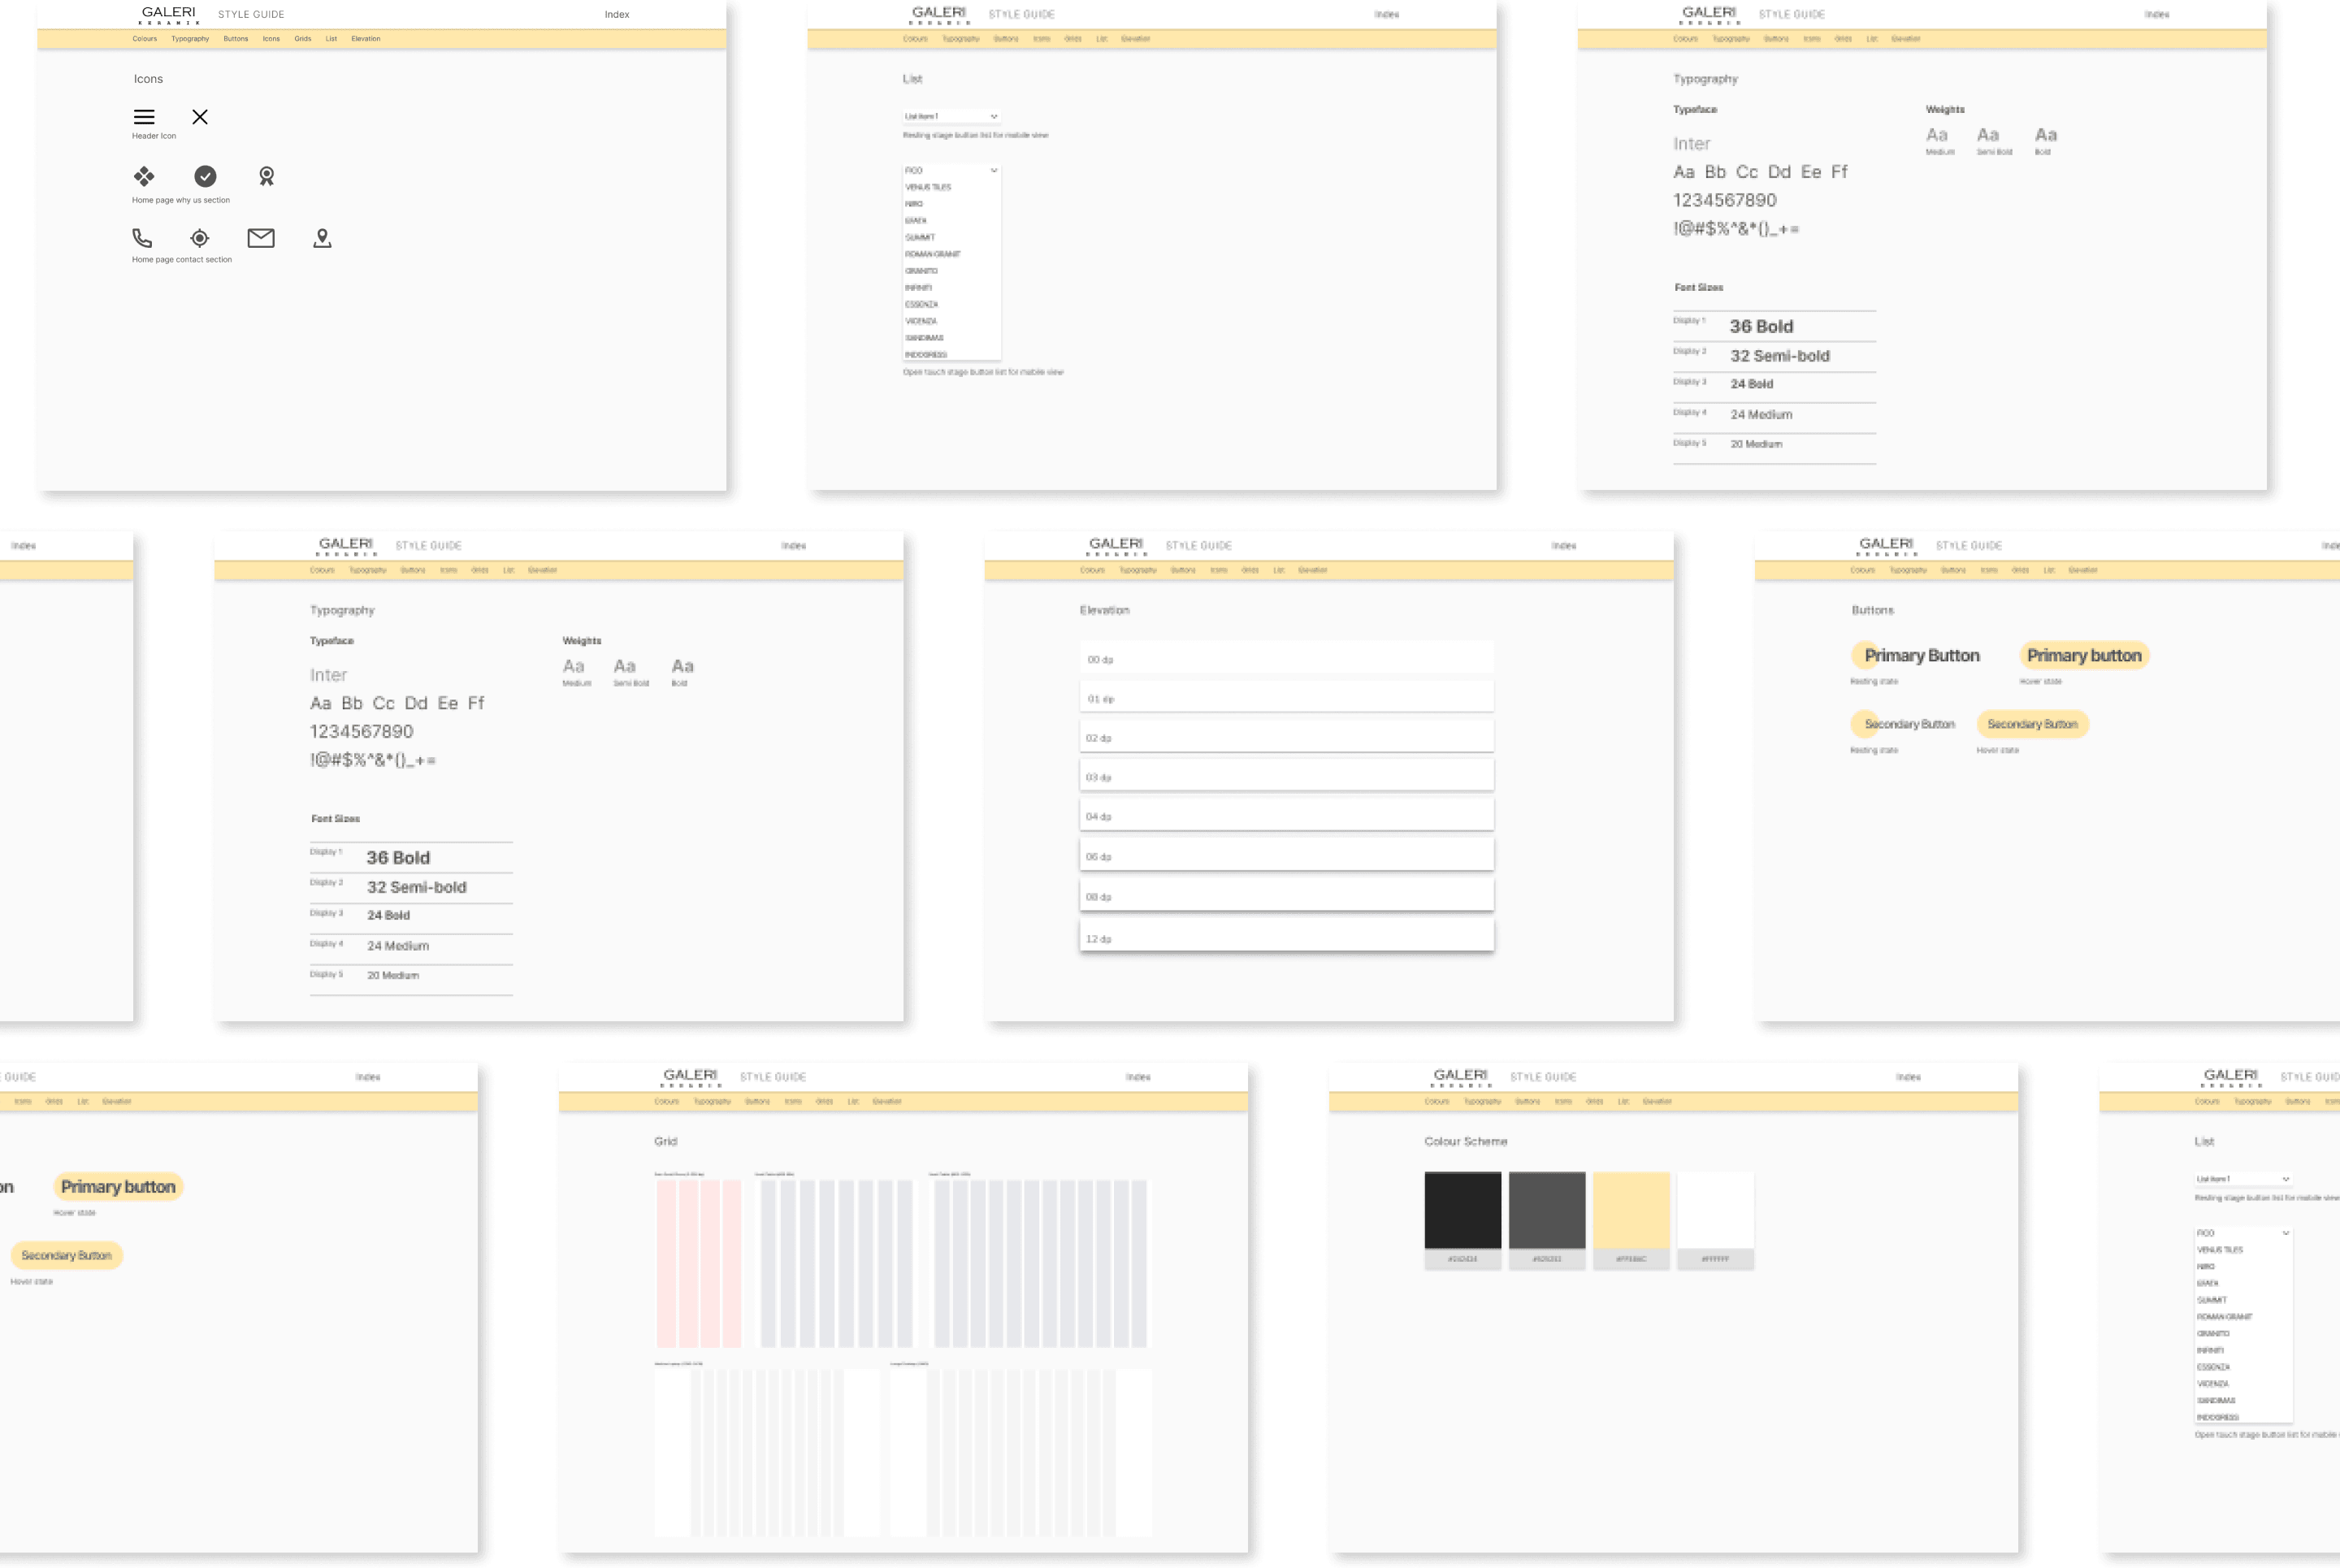Click the X close header icon
The width and height of the screenshot is (2340, 1568).
point(200,117)
